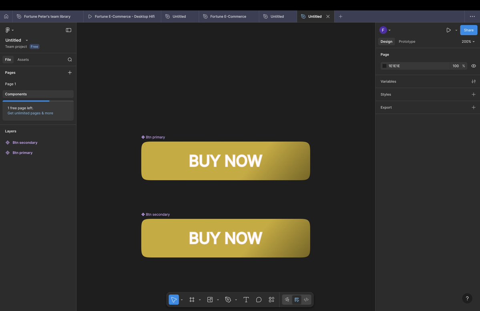Add a new tab with plus
480x311 pixels.
click(340, 16)
